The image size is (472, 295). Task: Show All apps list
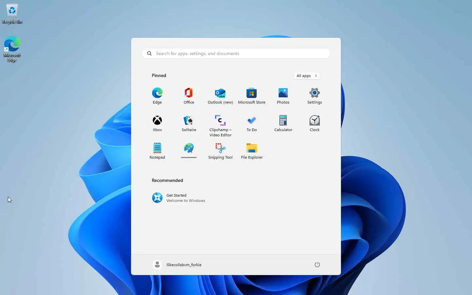pos(307,76)
